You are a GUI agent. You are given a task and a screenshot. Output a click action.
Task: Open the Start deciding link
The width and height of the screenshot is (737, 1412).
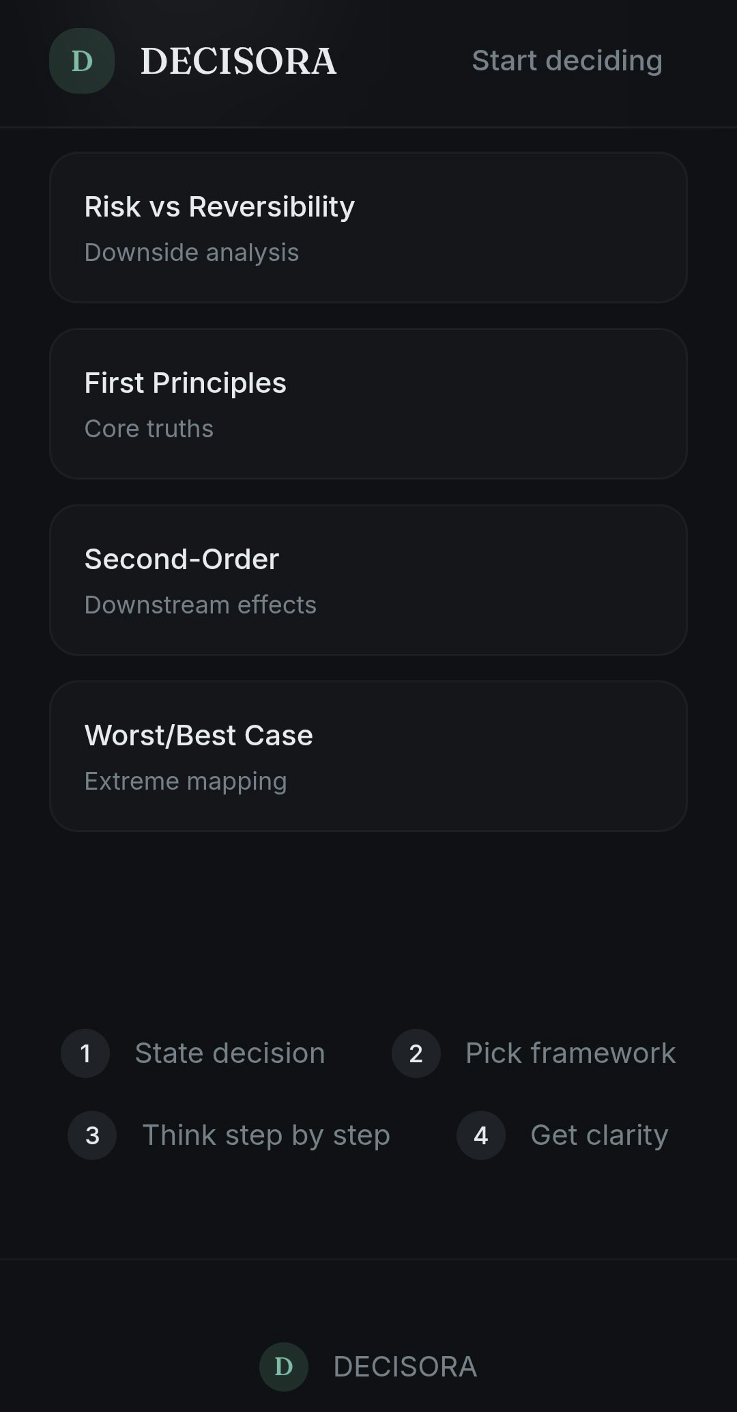click(566, 61)
